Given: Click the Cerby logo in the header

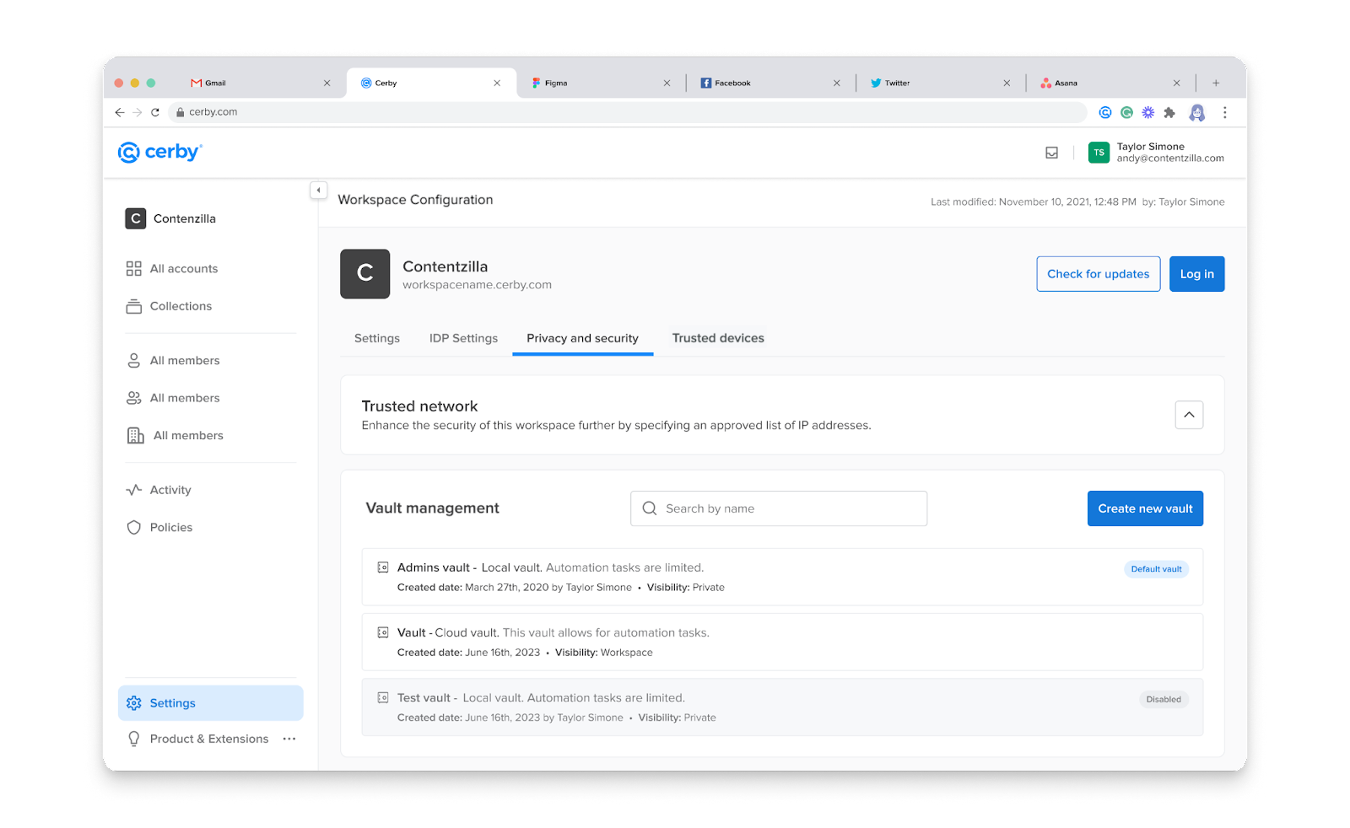Looking at the screenshot, I should pos(159,152).
